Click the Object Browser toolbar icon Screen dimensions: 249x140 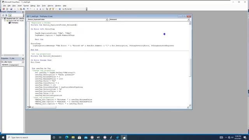53,9
